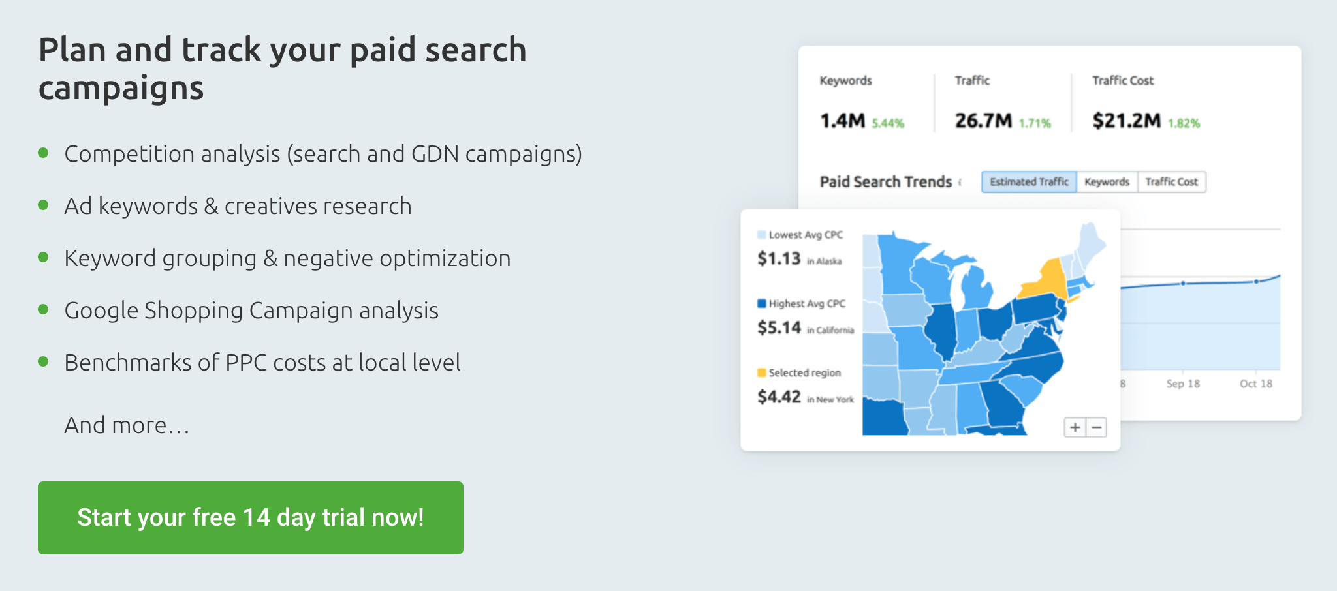This screenshot has width=1337, height=591.
Task: Click the yellow Selected region legend swatch
Action: click(x=761, y=372)
